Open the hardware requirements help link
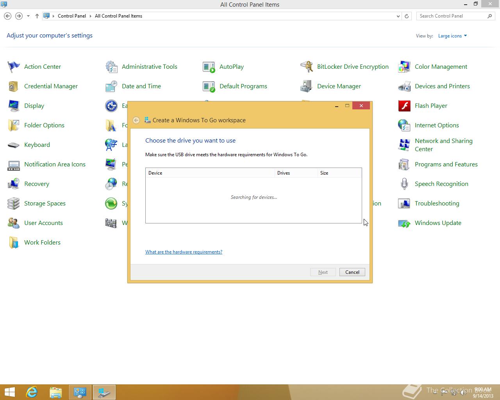The height and width of the screenshot is (400, 500). pyautogui.click(x=184, y=252)
